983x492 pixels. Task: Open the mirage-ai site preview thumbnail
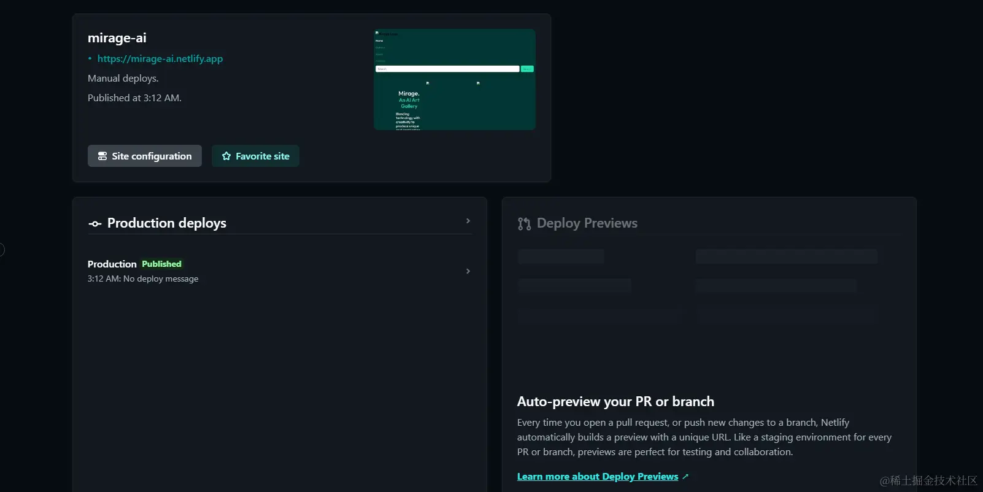(455, 79)
